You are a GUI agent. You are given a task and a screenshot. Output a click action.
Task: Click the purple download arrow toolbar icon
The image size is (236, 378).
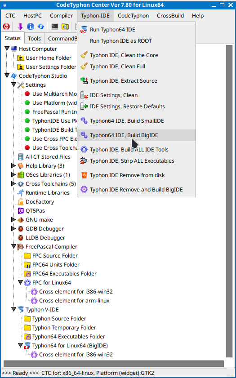click(x=20, y=27)
